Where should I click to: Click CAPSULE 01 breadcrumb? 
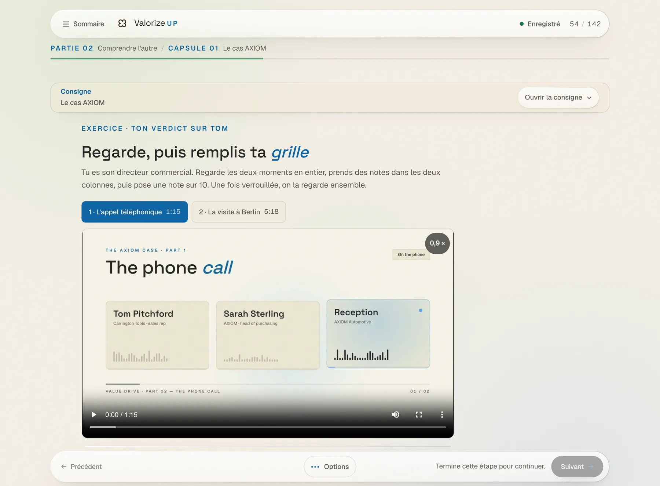pos(193,48)
